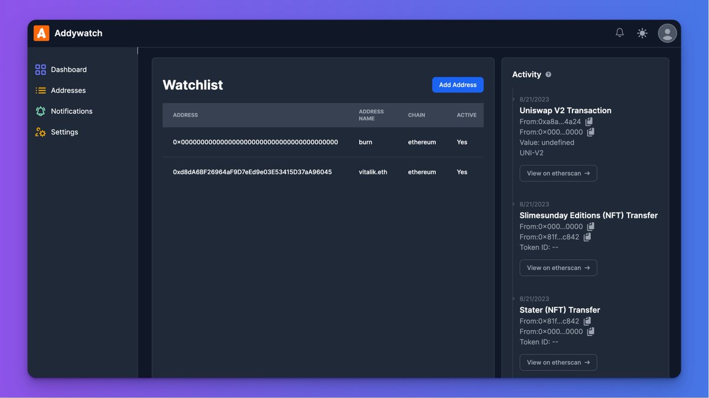
Task: Click Yes active status in vitalik.eth row
Action: pos(462,172)
